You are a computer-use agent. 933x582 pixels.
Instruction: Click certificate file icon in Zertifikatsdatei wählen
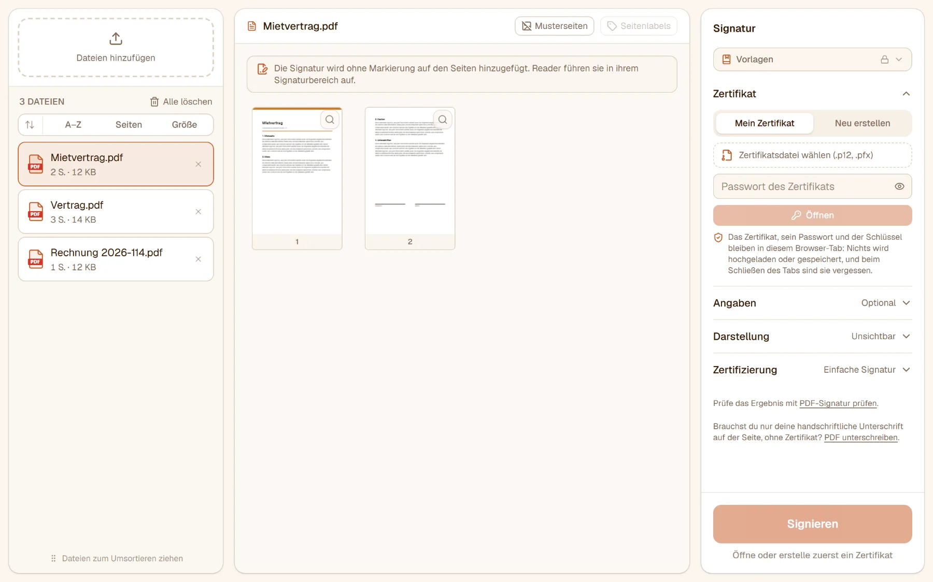click(727, 155)
